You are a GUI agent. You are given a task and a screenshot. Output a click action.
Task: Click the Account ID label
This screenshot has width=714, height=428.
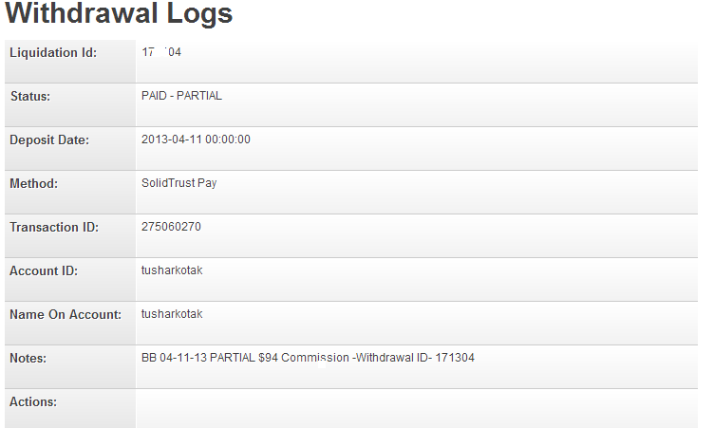point(44,270)
